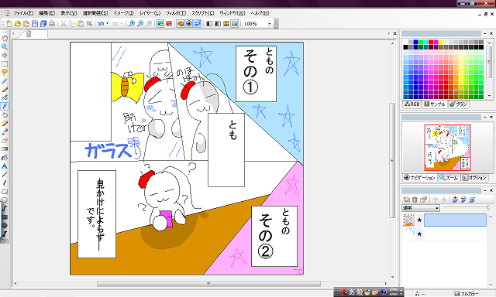This screenshot has width=496, height=297.
Task: Open the イメージ(I) menu
Action: [x=124, y=13]
